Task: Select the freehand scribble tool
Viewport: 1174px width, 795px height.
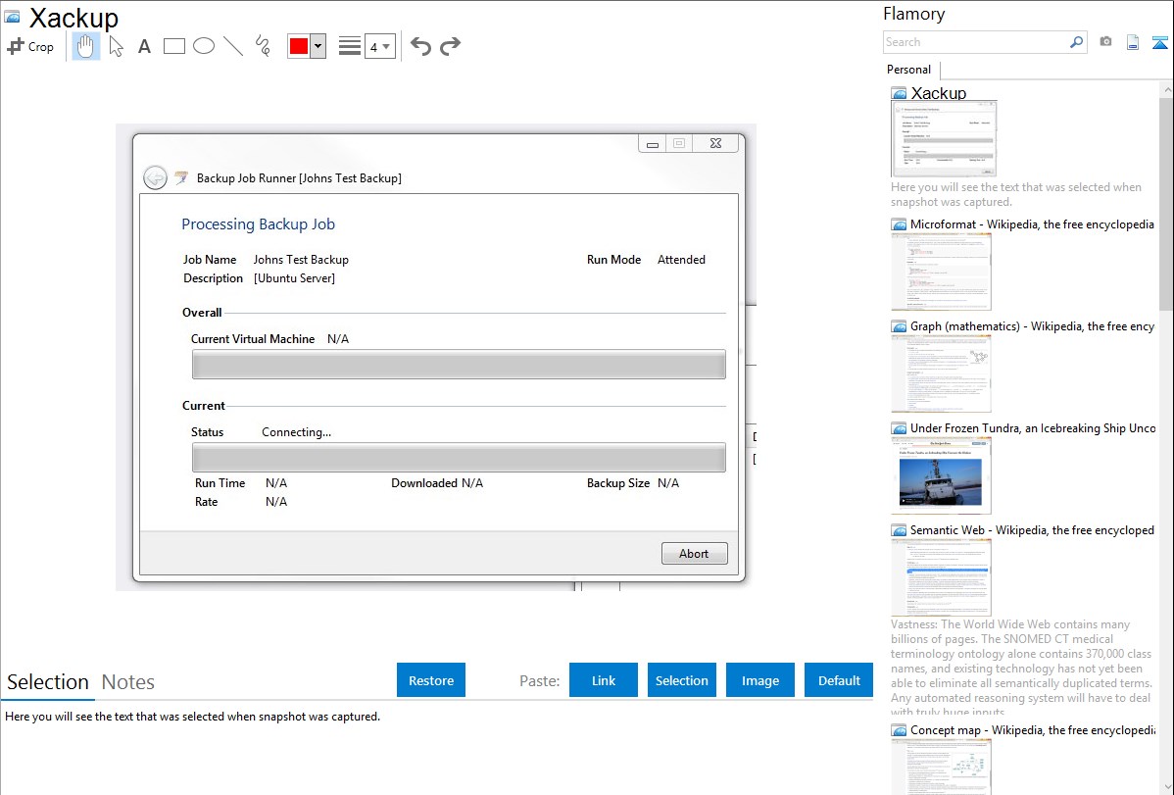Action: pos(263,46)
